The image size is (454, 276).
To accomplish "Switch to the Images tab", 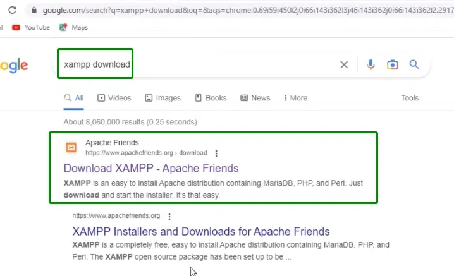I will [x=163, y=98].
